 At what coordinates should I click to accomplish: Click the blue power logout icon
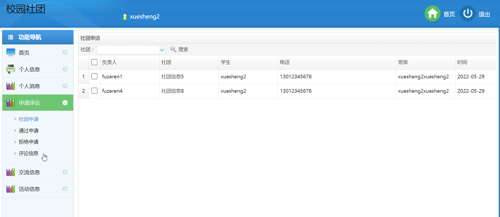click(468, 14)
